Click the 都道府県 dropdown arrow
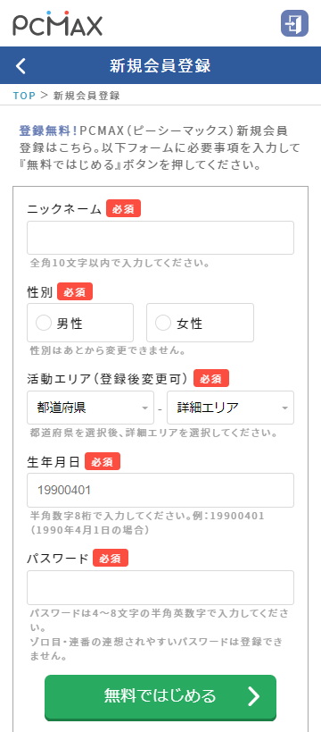The image size is (321, 732). (144, 408)
